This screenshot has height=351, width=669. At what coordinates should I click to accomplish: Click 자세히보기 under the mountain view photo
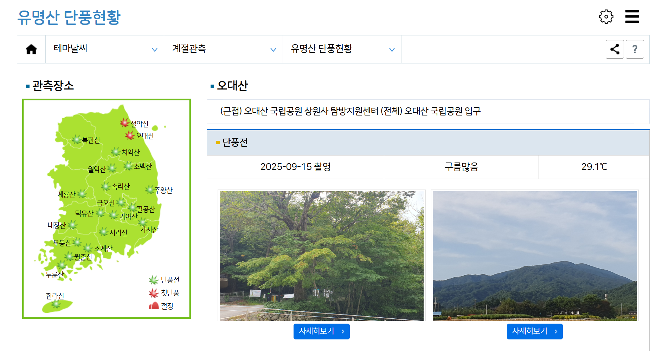click(535, 331)
